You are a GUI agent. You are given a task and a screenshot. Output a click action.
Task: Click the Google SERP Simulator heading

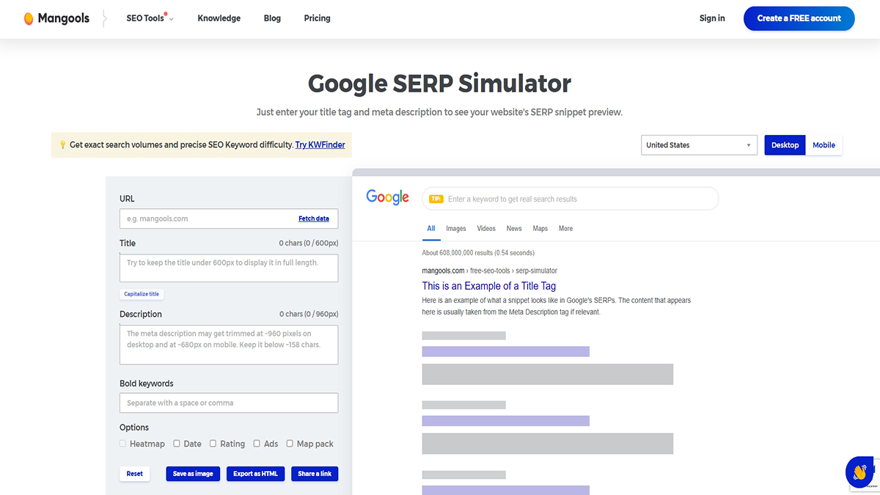click(x=439, y=84)
